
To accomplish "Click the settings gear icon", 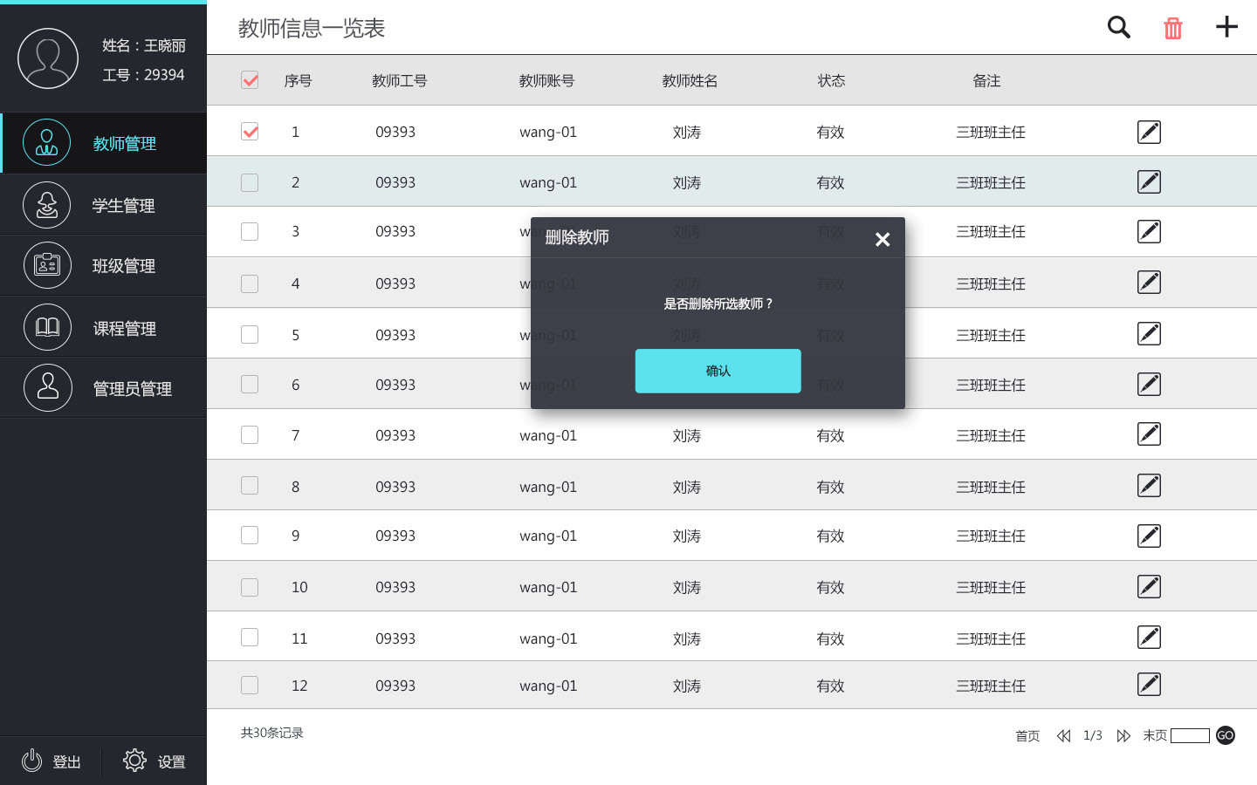I will click(x=134, y=761).
